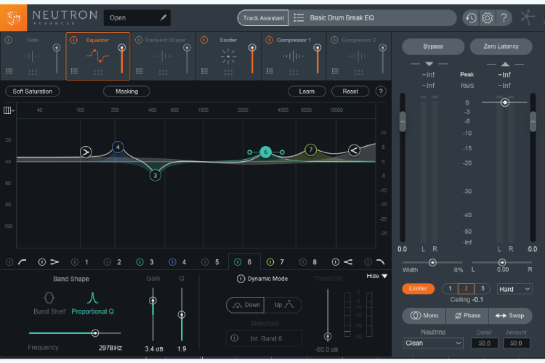Screen dimensions: 545x363
Task: Select band 5 tab
Action: 211,262
